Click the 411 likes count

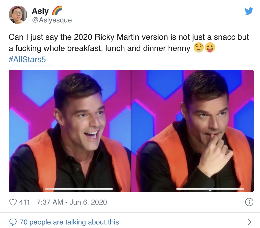point(25,202)
